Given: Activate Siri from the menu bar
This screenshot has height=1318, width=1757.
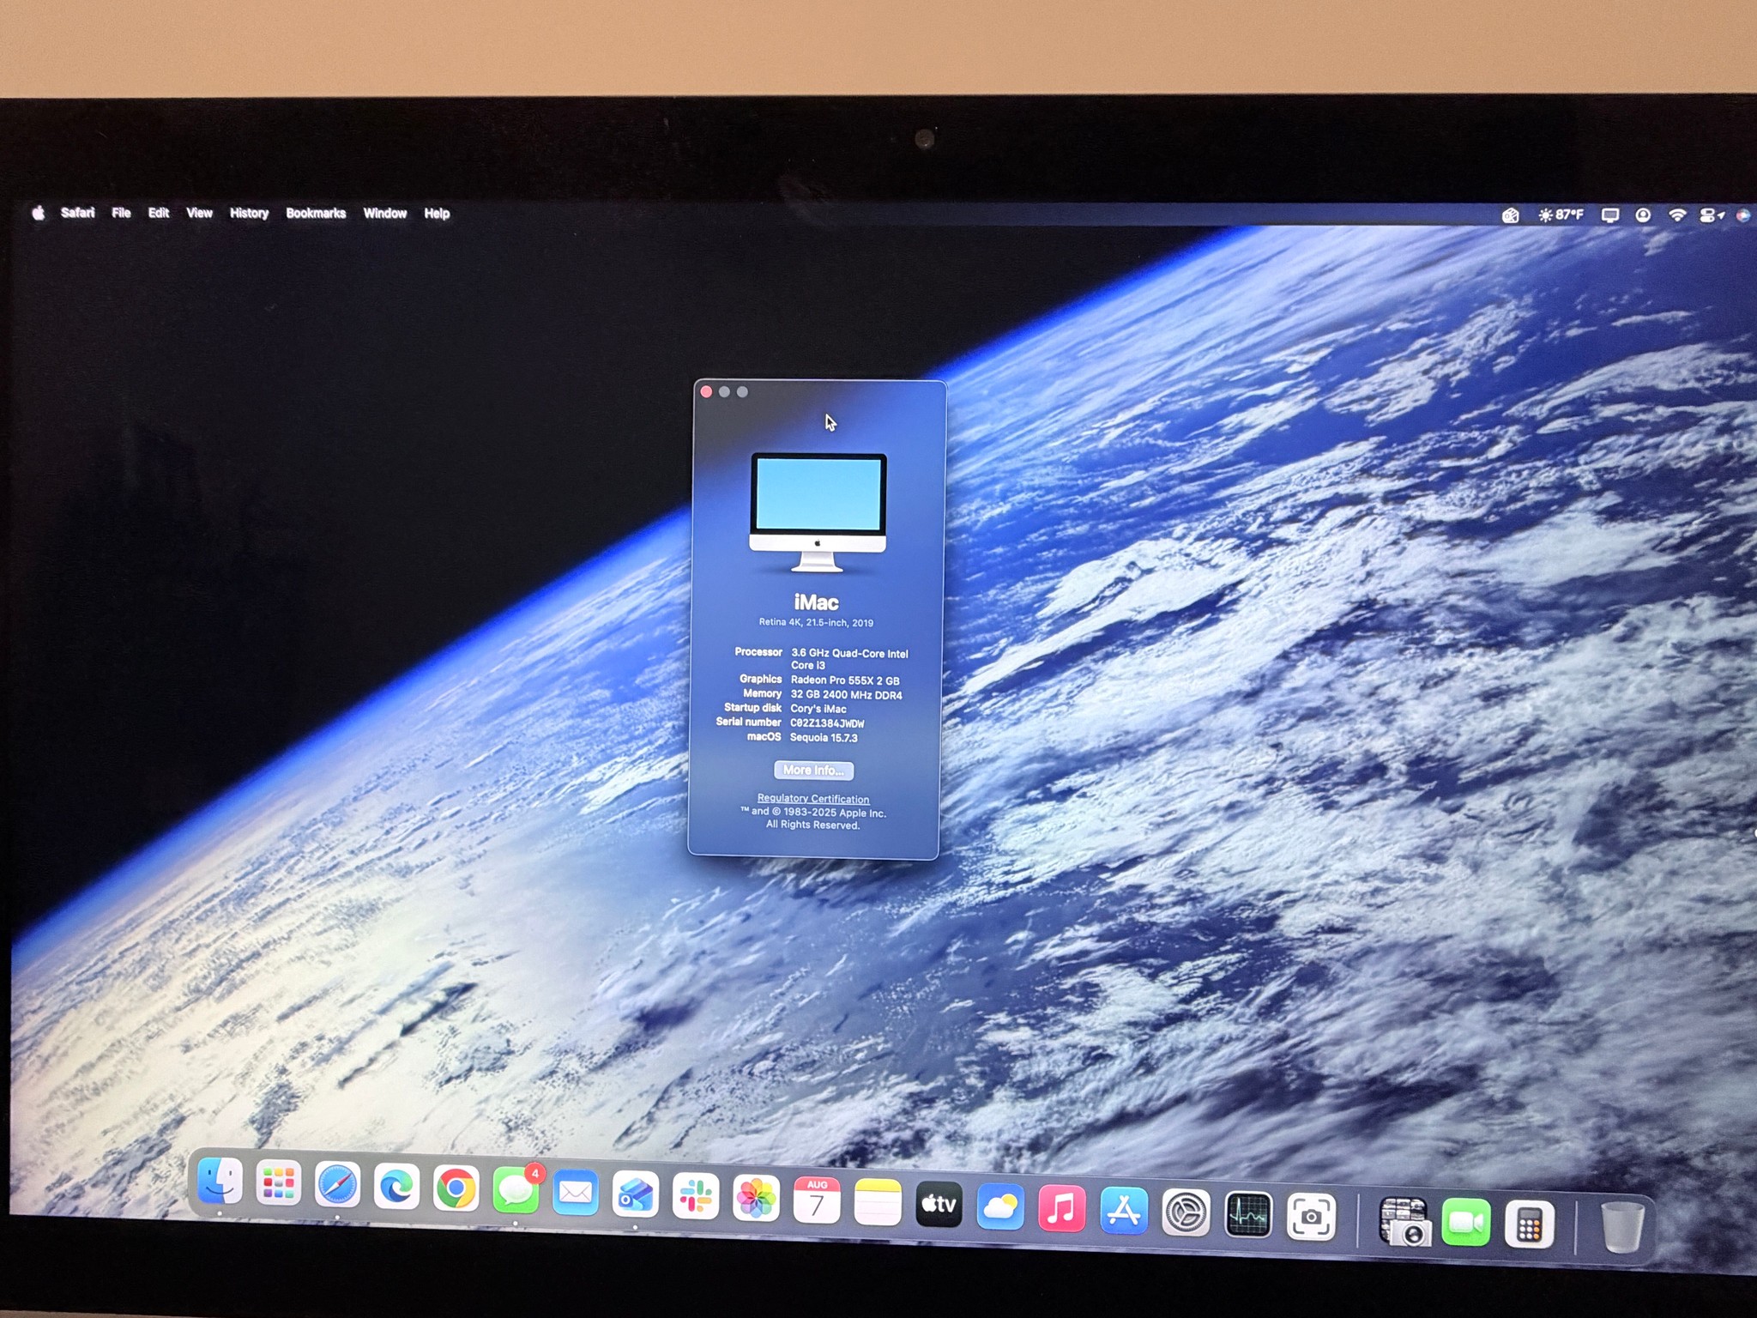Looking at the screenshot, I should 1743,216.
